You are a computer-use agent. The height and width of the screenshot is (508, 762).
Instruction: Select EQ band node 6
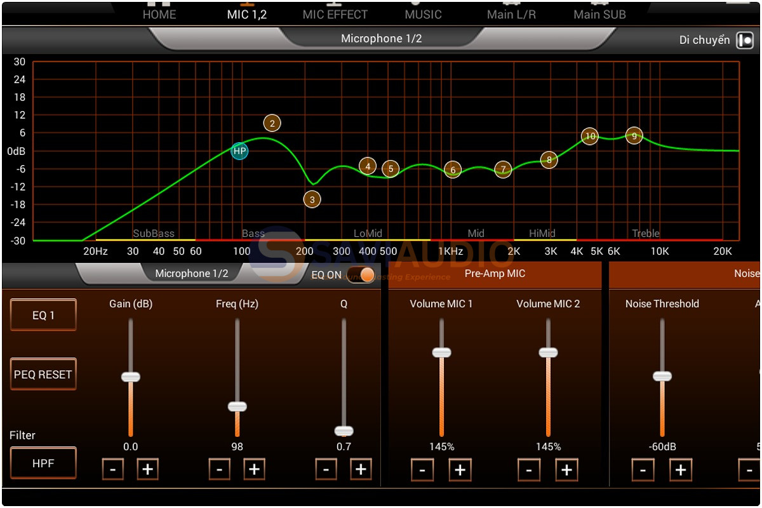point(453,170)
